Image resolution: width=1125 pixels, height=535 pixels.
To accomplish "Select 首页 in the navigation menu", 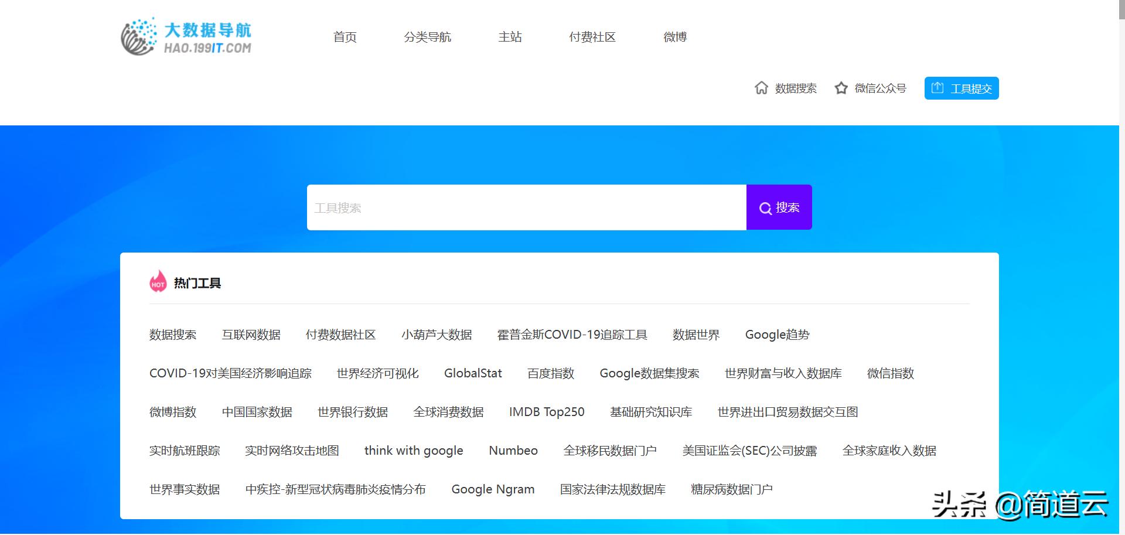I will coord(345,37).
